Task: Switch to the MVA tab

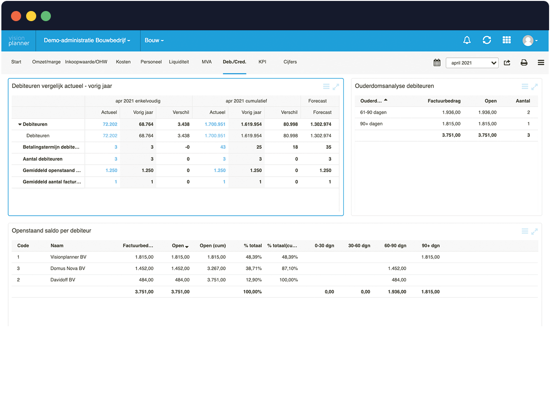Action: click(207, 62)
